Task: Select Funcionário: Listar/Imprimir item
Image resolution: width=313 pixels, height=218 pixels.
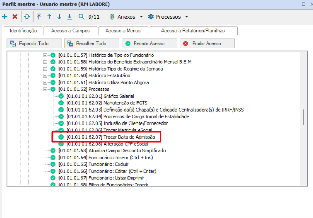Action: (101, 178)
